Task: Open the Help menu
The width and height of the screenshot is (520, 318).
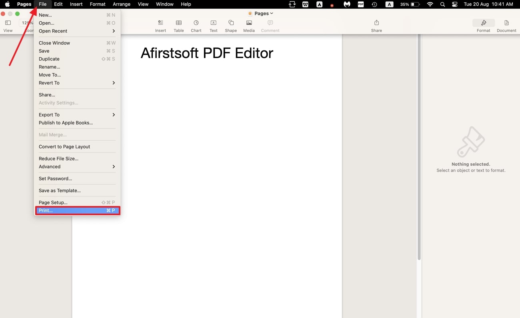Action: pos(186,4)
